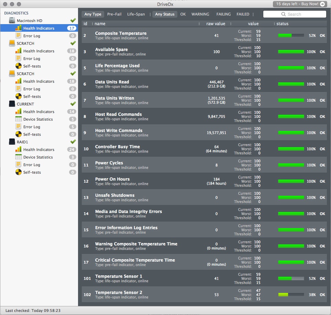The height and width of the screenshot is (315, 331).
Task: Open Health Indicators icon under RAID1
Action: coord(18,150)
